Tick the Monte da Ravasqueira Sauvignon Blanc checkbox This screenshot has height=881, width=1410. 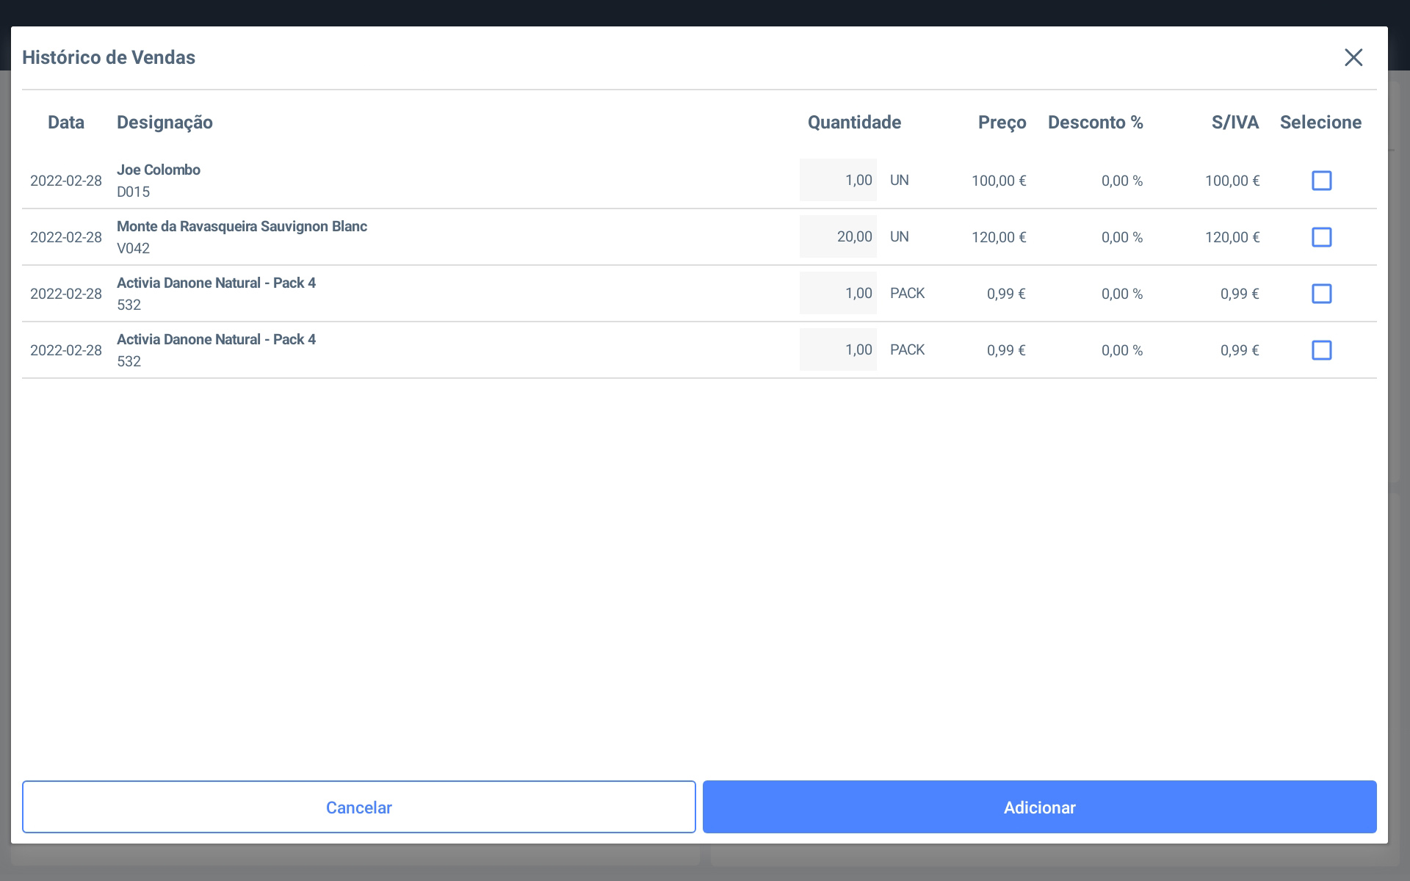pyautogui.click(x=1321, y=237)
